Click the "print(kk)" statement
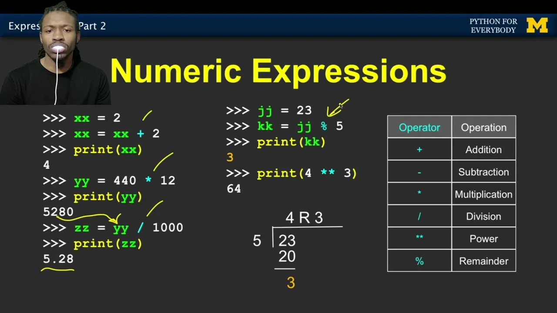Screen dimensions: 557x313 [x=291, y=143]
